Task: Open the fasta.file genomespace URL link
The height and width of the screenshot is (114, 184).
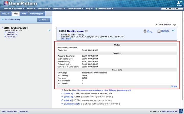Action: [102, 90]
